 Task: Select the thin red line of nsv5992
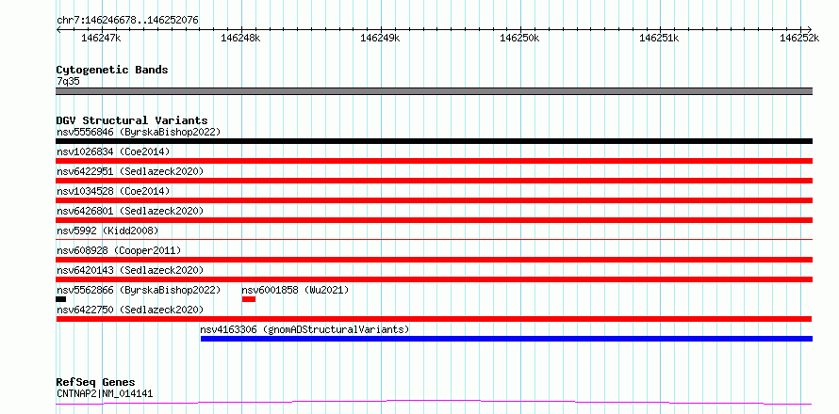pos(434,240)
